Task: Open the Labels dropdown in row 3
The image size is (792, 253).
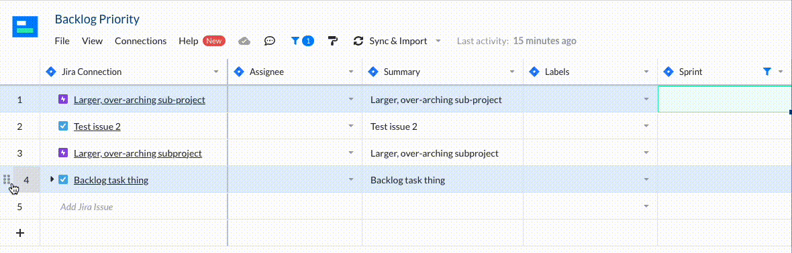Action: 646,152
